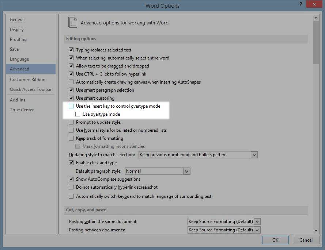Open the Updating style to match selection dropdown
This screenshot has width=325, height=250.
(x=254, y=154)
